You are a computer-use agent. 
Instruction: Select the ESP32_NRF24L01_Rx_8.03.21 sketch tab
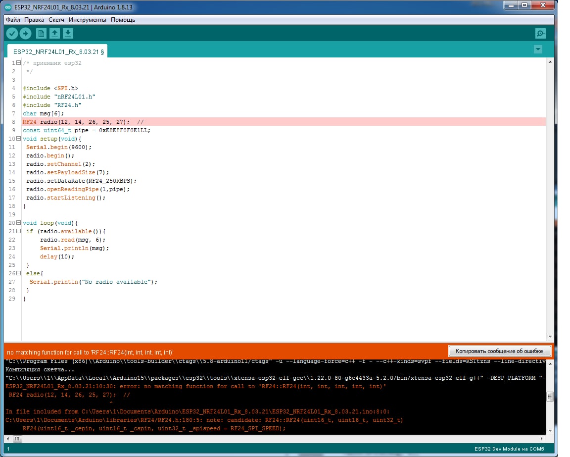click(58, 51)
